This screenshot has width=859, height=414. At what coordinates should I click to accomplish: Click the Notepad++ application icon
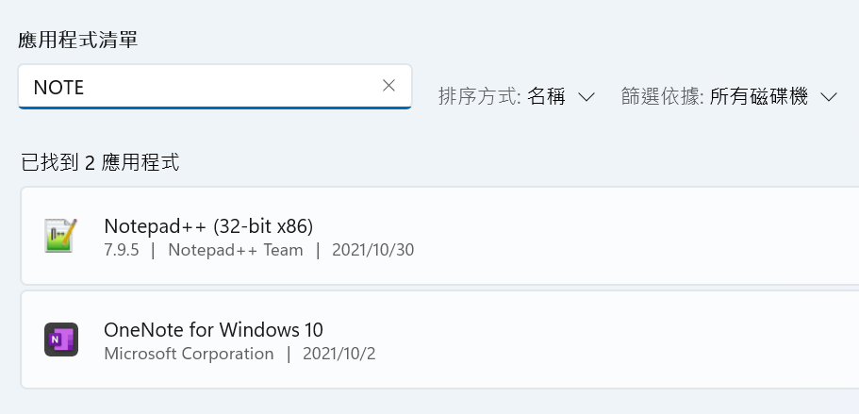pyautogui.click(x=60, y=236)
